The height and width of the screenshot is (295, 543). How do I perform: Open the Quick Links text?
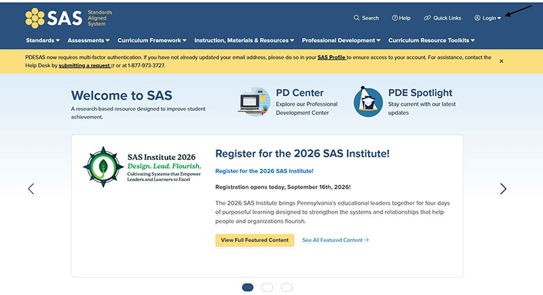click(x=447, y=18)
